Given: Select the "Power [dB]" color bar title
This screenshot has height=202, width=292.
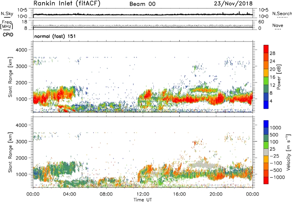Looking at the screenshot, I should 279,77.
